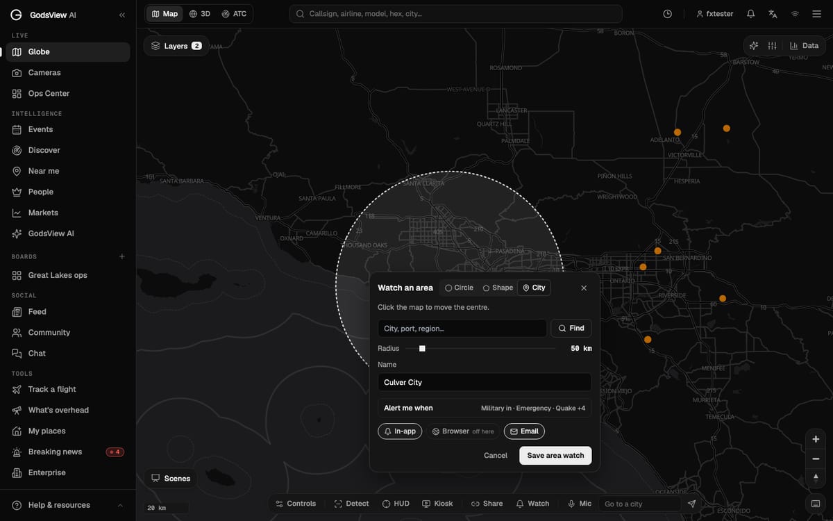Toggle In-app alert delivery

click(x=400, y=431)
